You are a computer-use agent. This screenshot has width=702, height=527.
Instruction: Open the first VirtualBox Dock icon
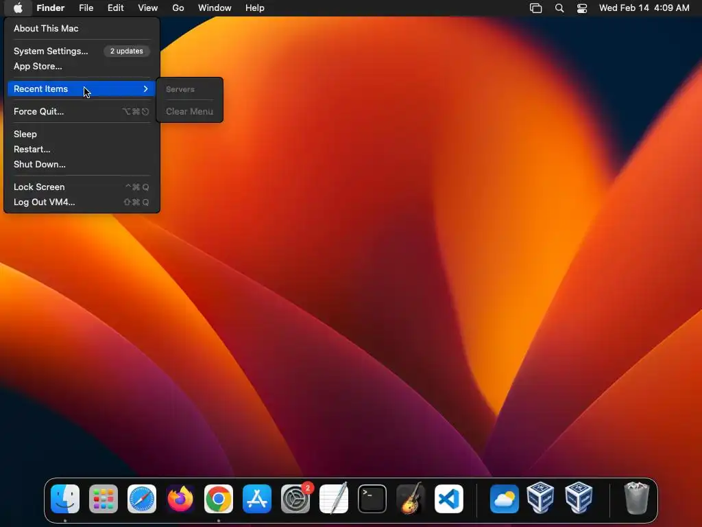tap(541, 498)
